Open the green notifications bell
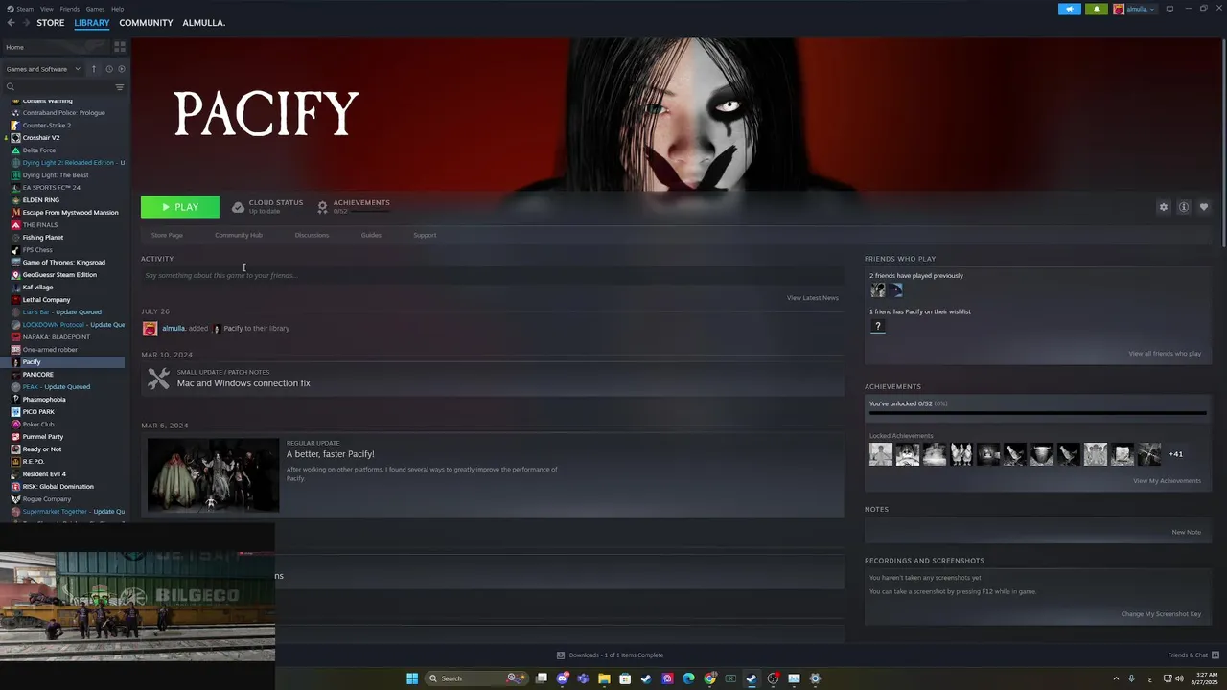Screen dimensions: 1227x690 tap(1097, 9)
